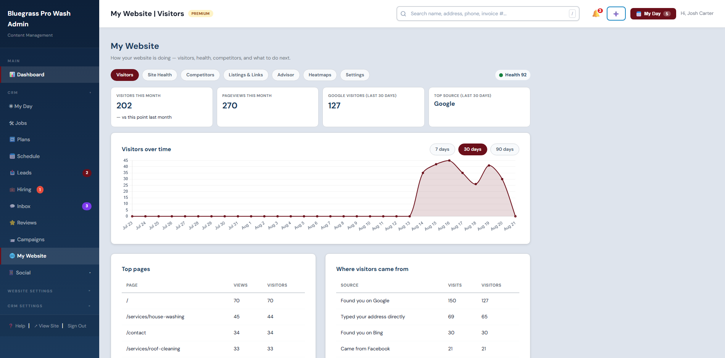Viewport: 725px width, 358px height.
Task: Click the /services/house-washing page row
Action: pos(213,317)
